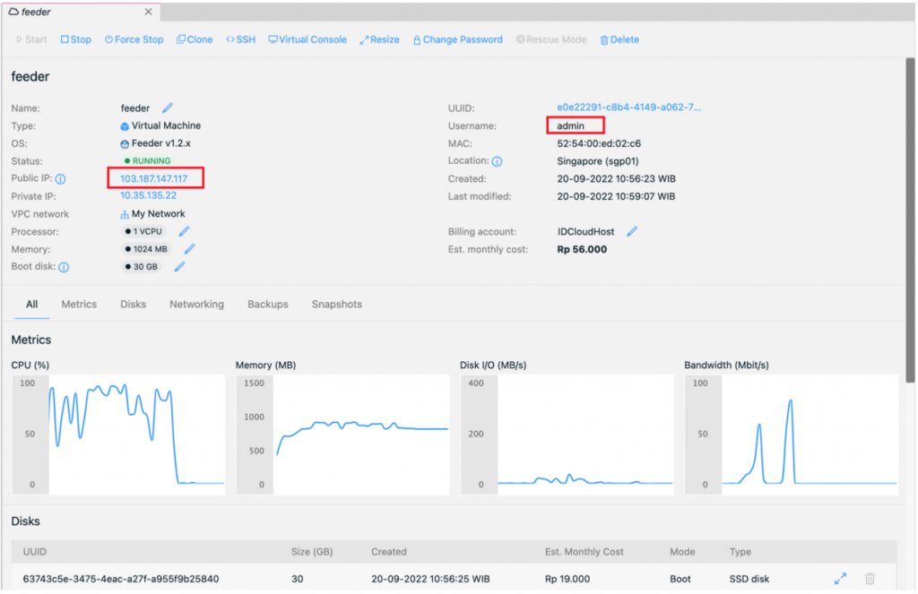Stop the feeder virtual machine
Screen dimensions: 918x594
point(75,39)
